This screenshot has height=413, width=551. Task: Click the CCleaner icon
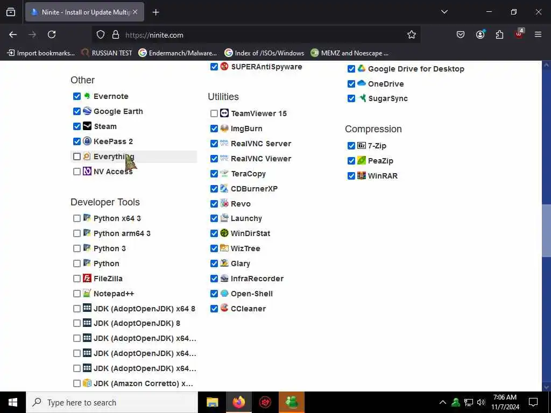(224, 308)
